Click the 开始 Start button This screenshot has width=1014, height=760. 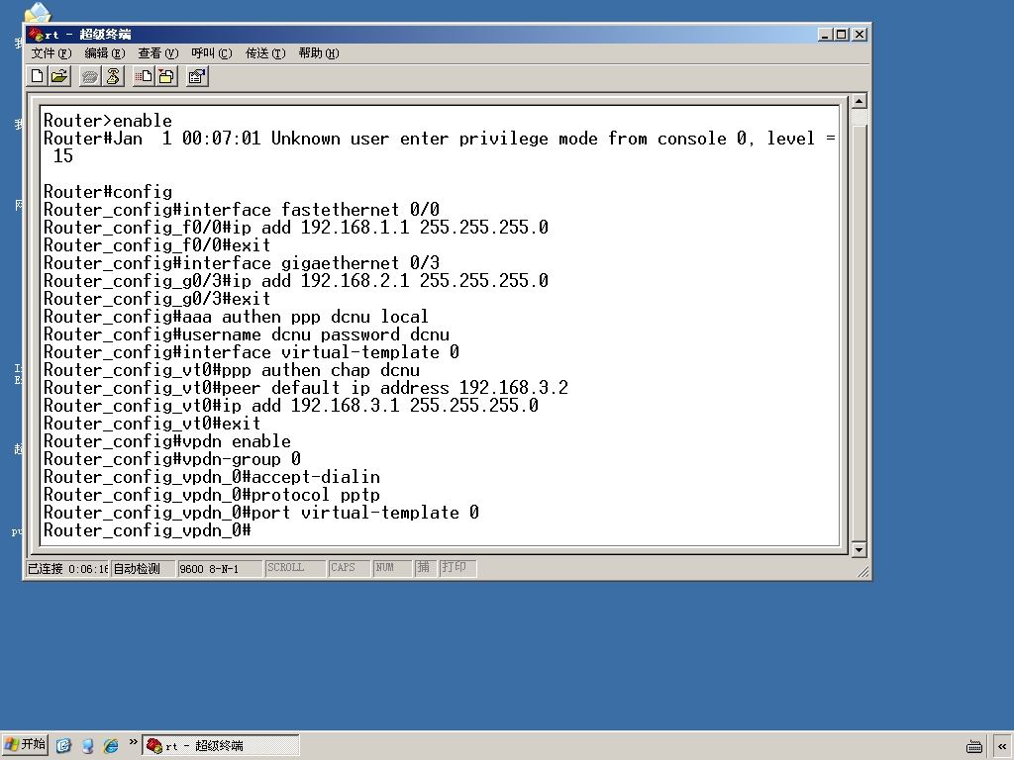[x=25, y=745]
